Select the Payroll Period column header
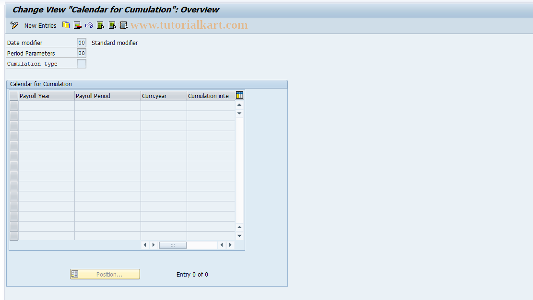 pyautogui.click(x=107, y=96)
